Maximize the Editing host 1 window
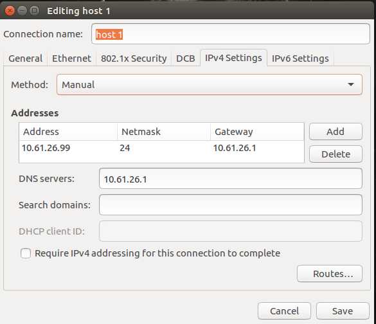Image resolution: width=376 pixels, height=324 pixels. (x=35, y=11)
